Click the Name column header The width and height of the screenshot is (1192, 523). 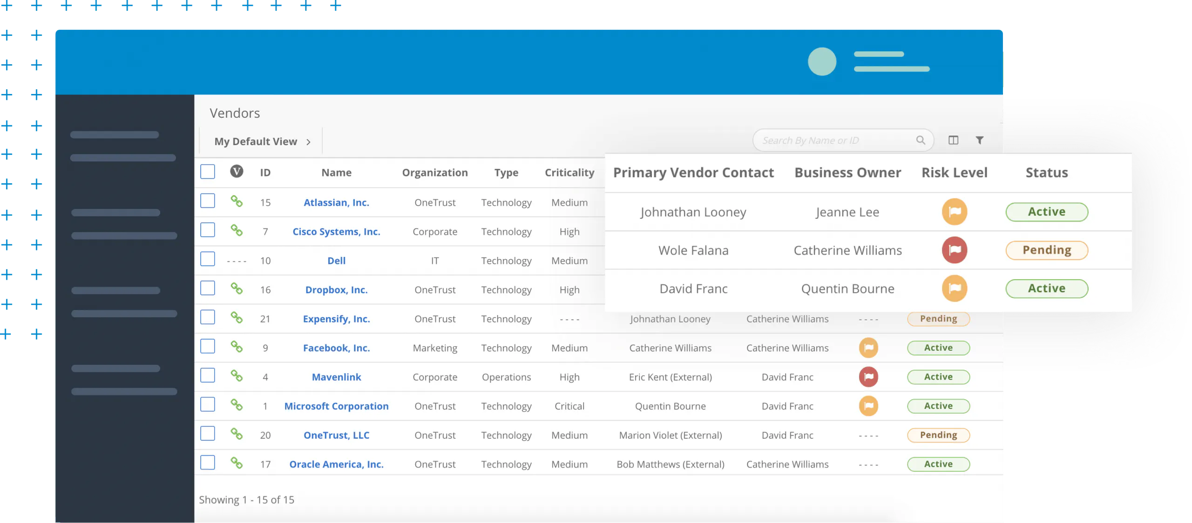click(336, 172)
